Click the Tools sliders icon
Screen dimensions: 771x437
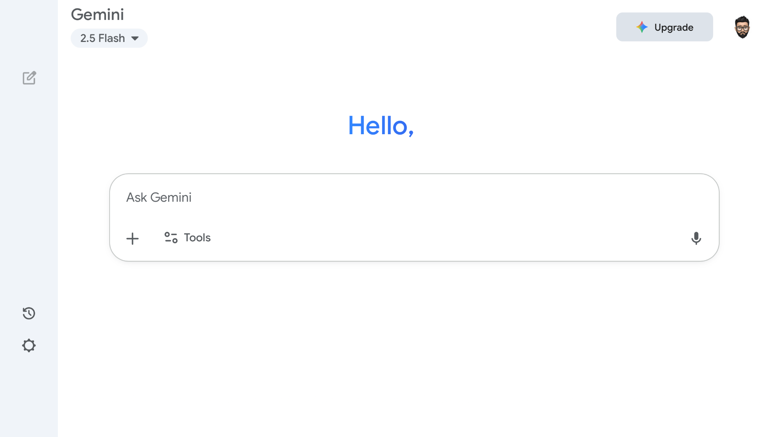(x=171, y=238)
